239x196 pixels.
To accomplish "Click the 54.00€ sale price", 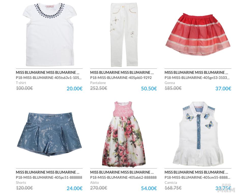I will [149, 188].
